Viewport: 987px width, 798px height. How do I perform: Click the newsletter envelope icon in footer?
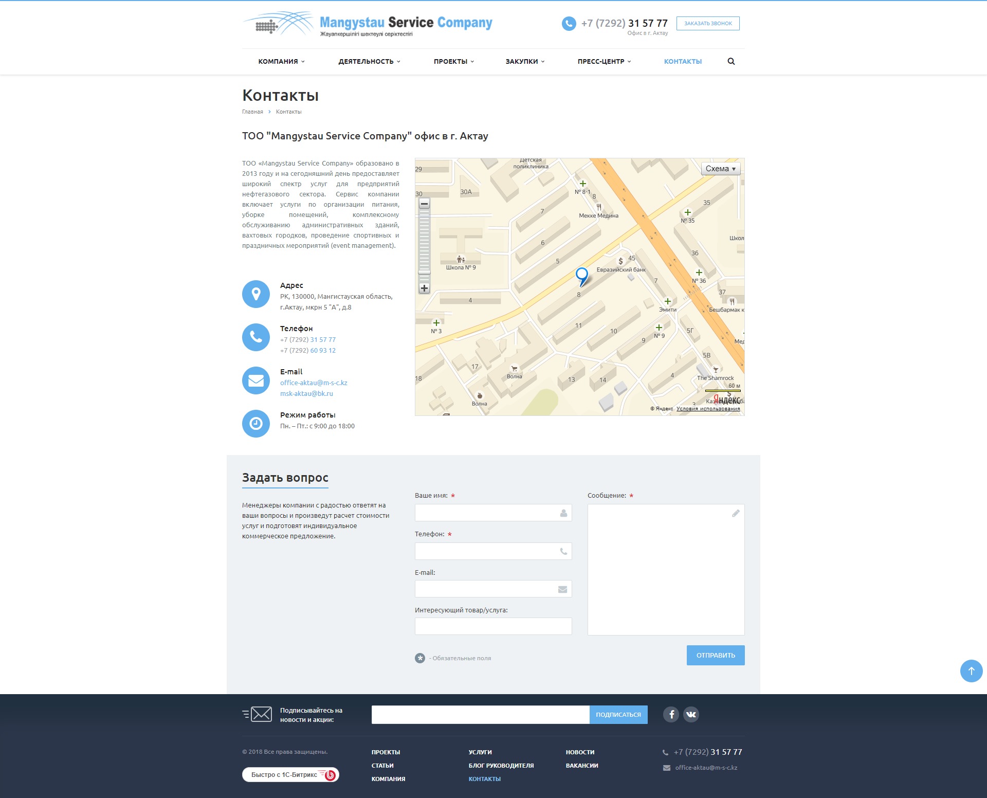257,714
